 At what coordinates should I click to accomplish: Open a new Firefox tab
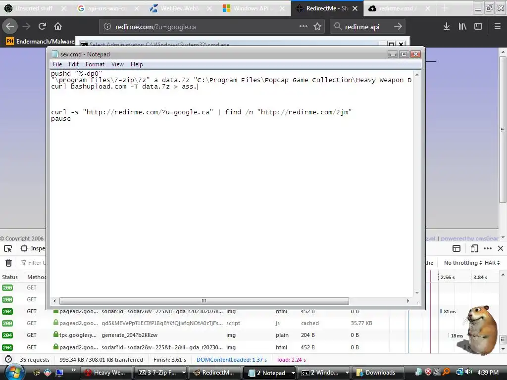click(x=445, y=8)
